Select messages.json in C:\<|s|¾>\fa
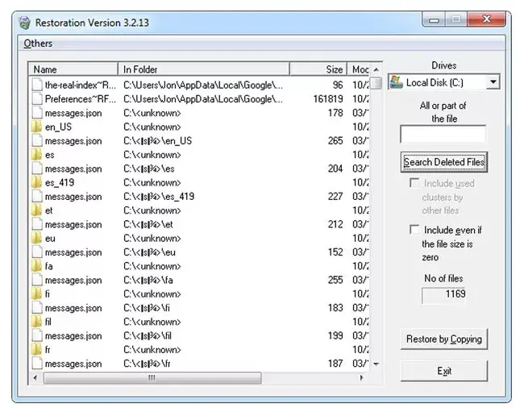Viewport: 524px width, 412px height. click(73, 280)
